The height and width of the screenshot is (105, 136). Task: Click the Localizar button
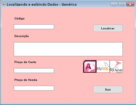[108, 28]
